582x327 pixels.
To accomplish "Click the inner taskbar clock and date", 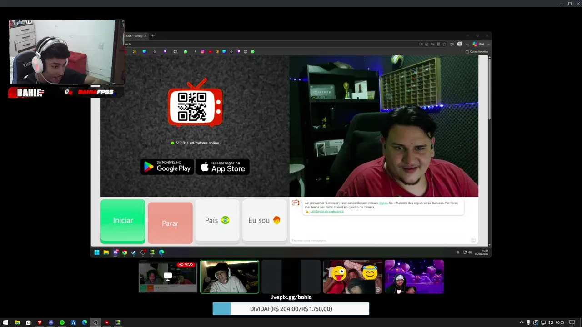I will [482, 253].
